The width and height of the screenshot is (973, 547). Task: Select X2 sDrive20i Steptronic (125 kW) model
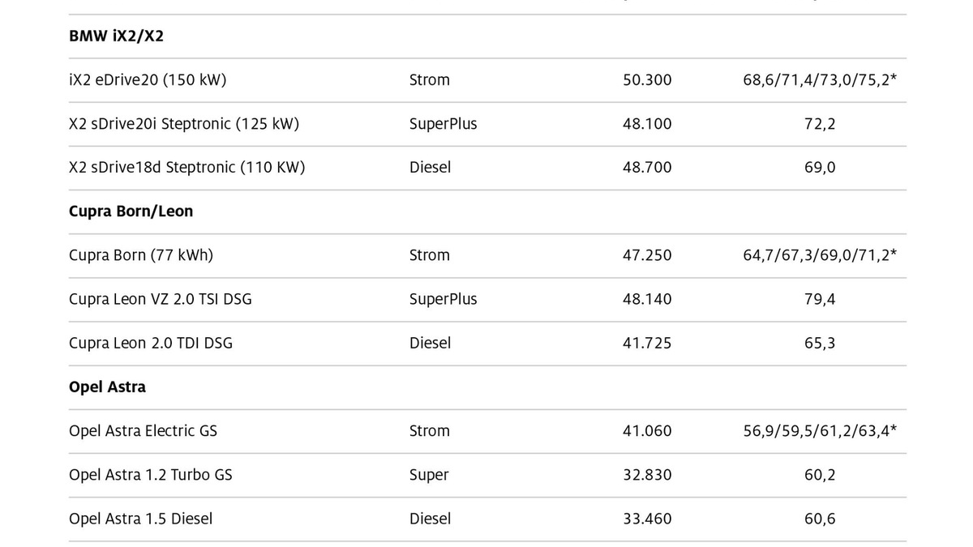184,124
